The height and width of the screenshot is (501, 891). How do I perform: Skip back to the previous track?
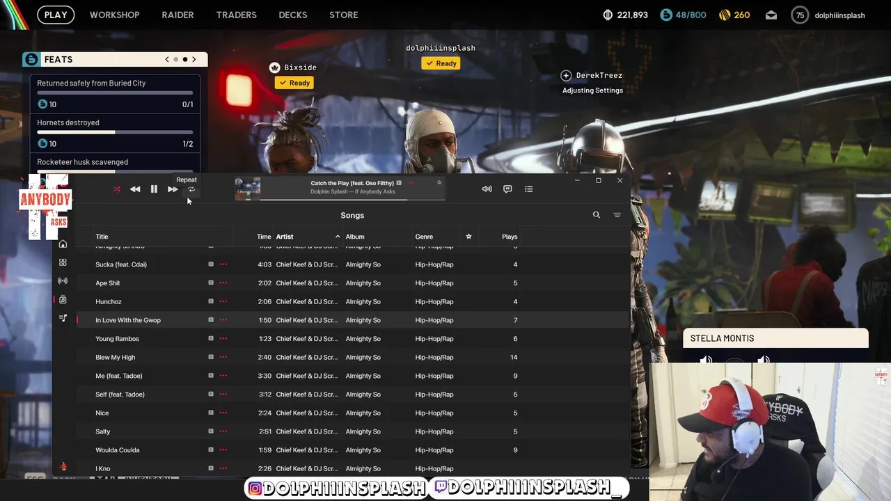135,189
